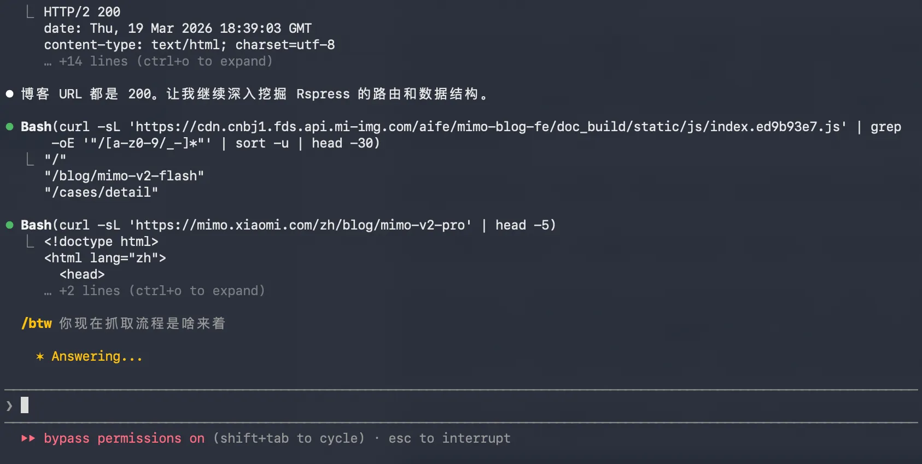Click the shift+tab to cycle hint
Screen dimensions: 922x464
tap(289, 438)
